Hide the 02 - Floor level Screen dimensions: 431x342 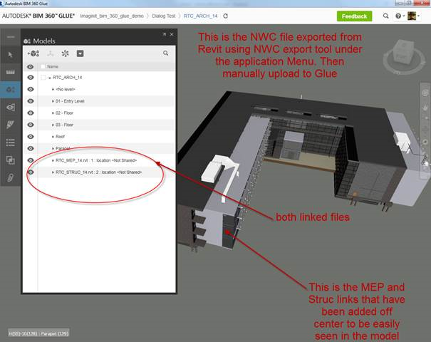coord(30,113)
